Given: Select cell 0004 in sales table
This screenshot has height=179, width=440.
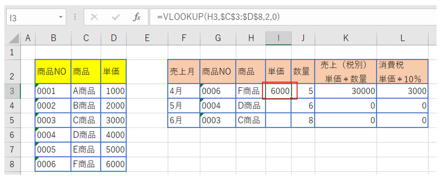Looking at the screenshot, I should [217, 105].
